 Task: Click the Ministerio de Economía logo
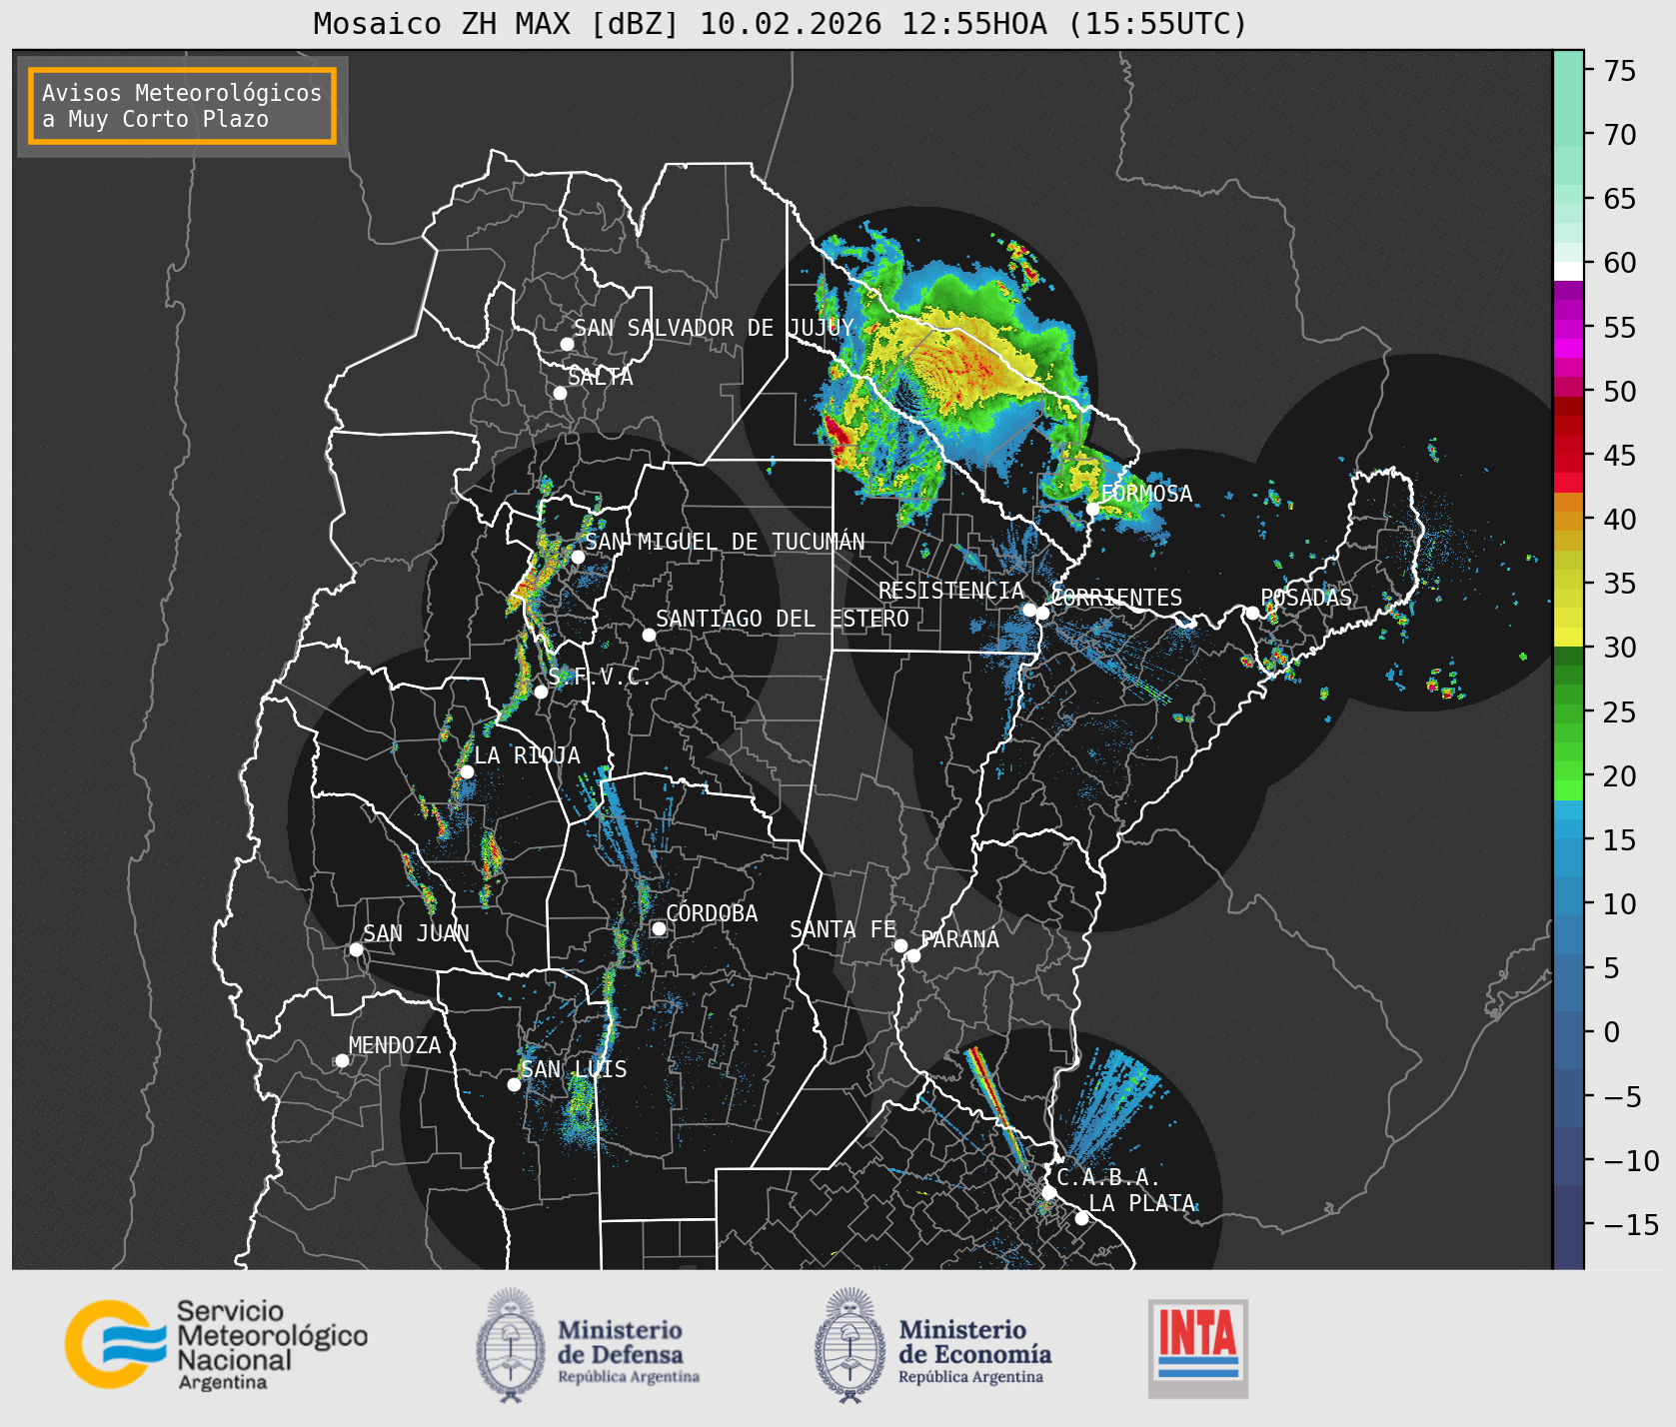pyautogui.click(x=932, y=1346)
